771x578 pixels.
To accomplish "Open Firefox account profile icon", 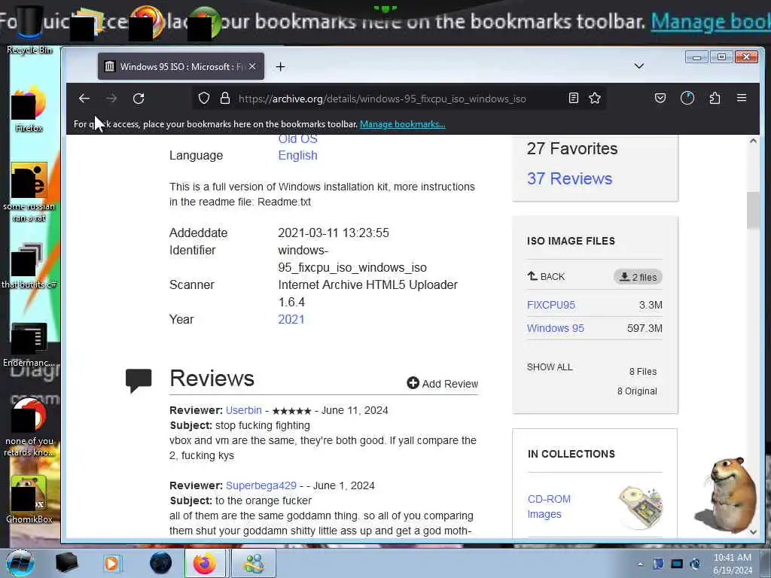I will tap(687, 99).
